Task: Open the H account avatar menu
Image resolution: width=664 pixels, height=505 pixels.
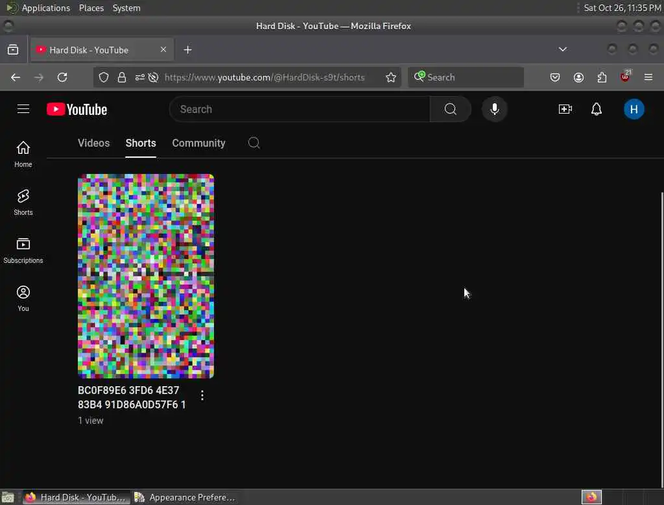Action: [x=634, y=110]
